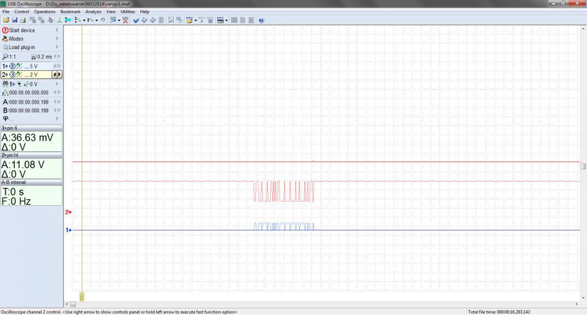Click Modes label in side panel
587x315 pixels.
16,39
